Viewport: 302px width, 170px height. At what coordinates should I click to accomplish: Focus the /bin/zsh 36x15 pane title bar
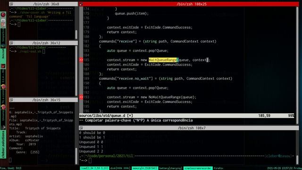43,100
